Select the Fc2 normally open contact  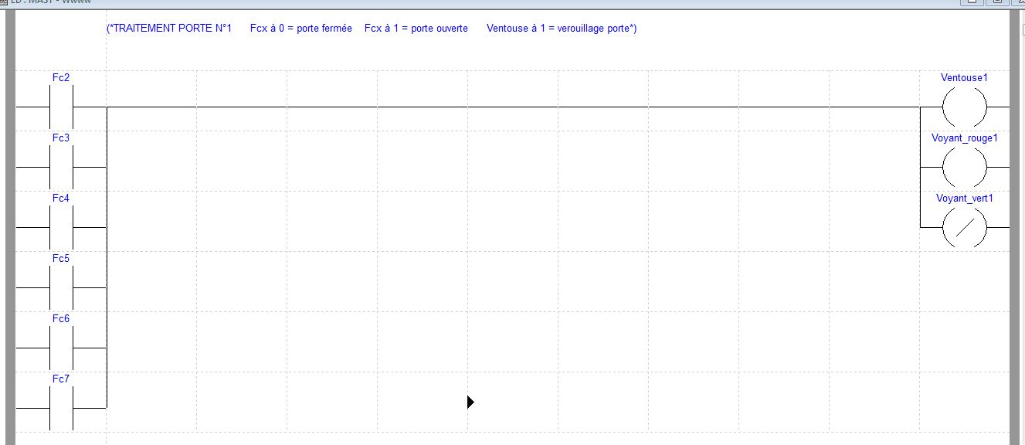[61, 107]
